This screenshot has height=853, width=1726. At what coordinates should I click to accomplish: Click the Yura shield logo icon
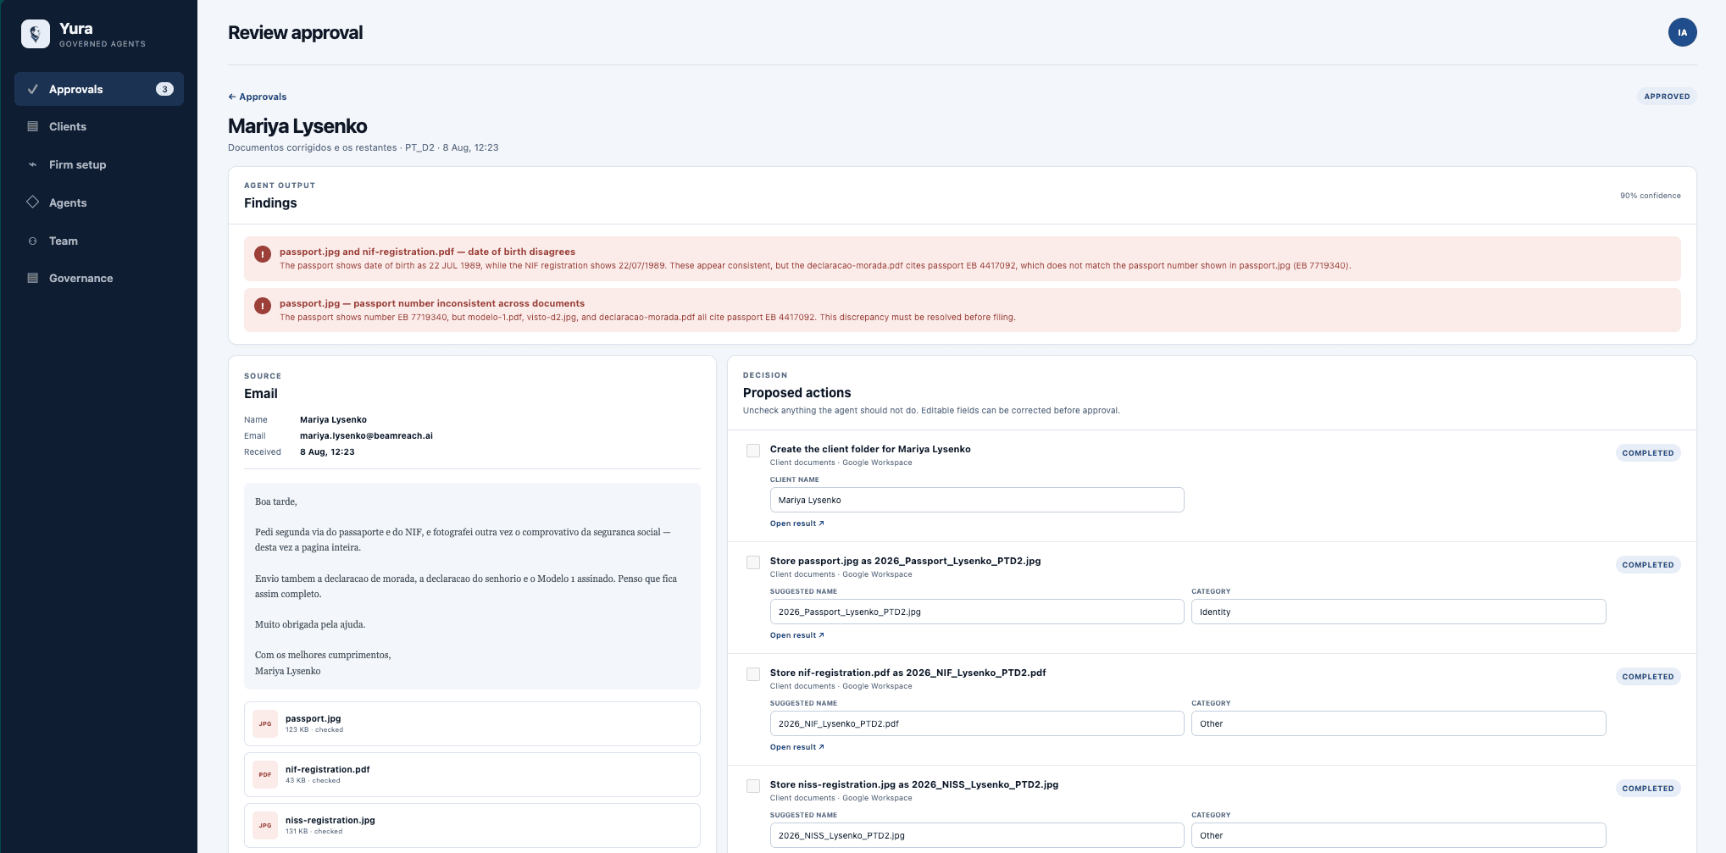click(x=36, y=34)
